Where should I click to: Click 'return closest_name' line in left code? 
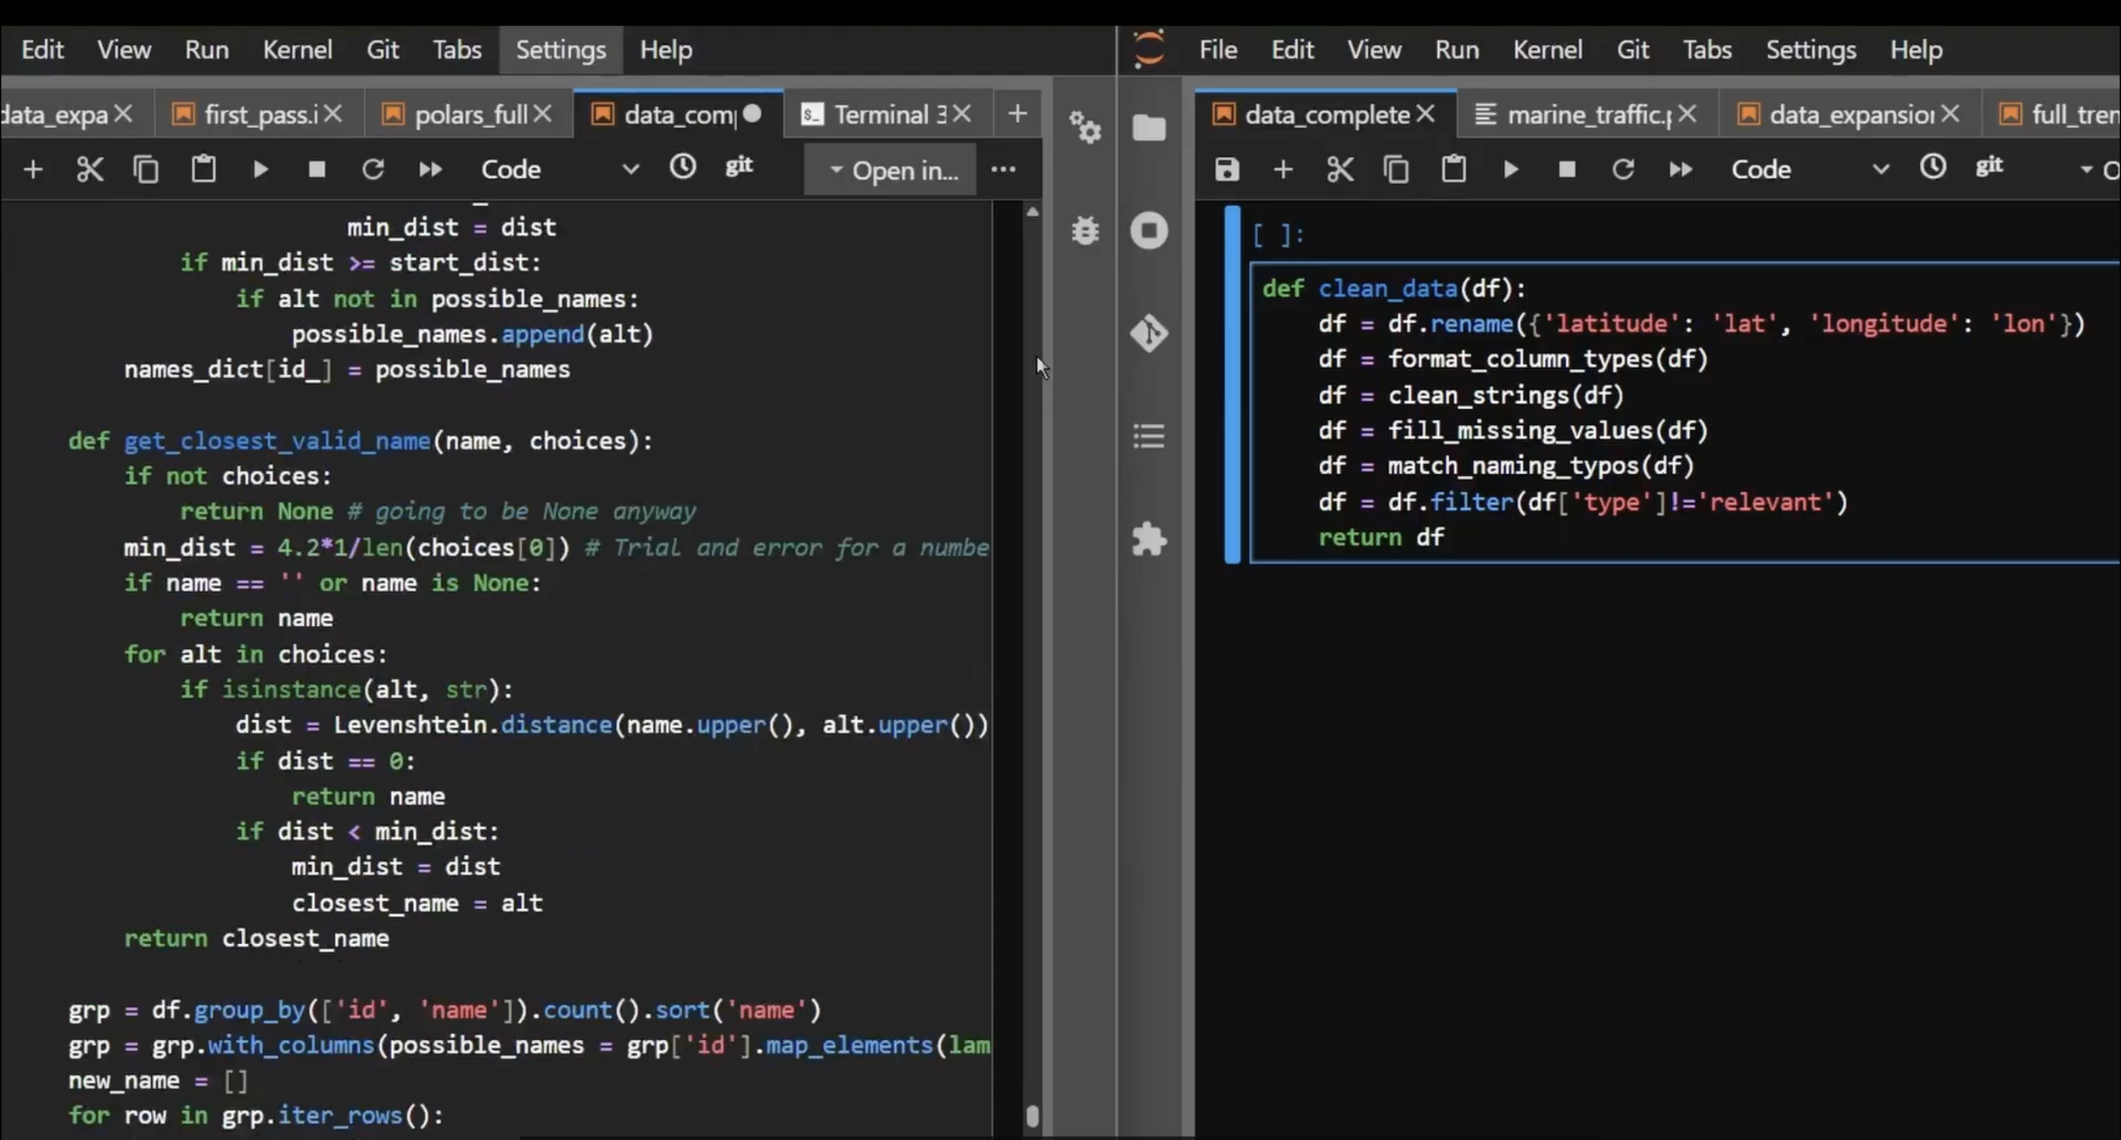[x=257, y=938]
